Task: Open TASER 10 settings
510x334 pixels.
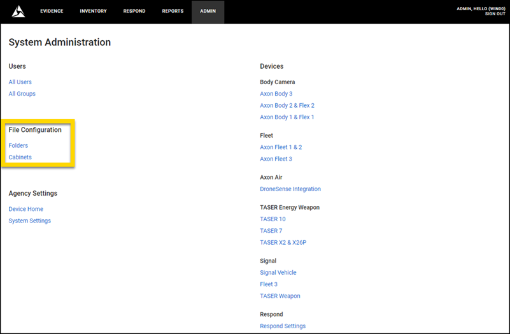Action: point(273,219)
